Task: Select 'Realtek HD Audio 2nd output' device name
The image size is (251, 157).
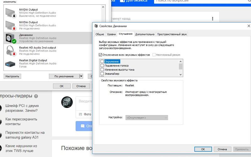Action: click(37, 48)
